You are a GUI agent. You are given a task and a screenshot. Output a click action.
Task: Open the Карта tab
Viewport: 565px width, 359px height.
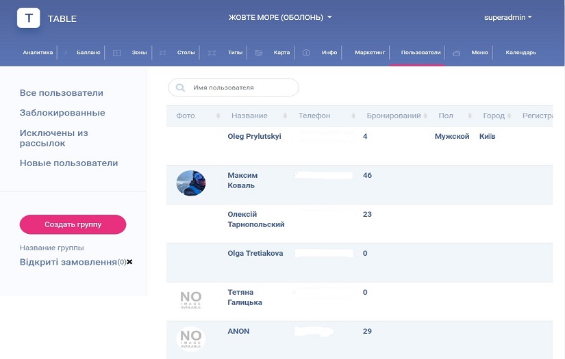click(x=281, y=53)
